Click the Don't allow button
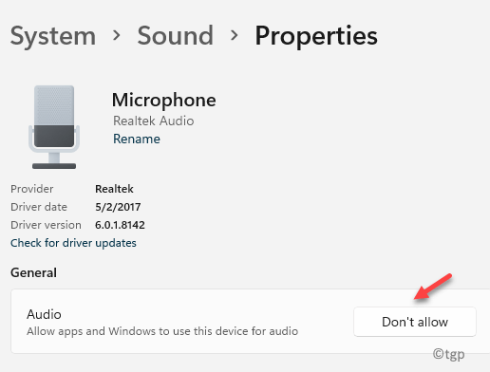490x372 pixels. pyautogui.click(x=415, y=322)
